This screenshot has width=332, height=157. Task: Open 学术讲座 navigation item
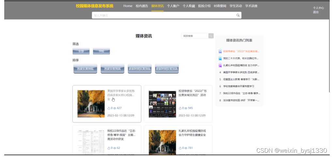(251, 6)
